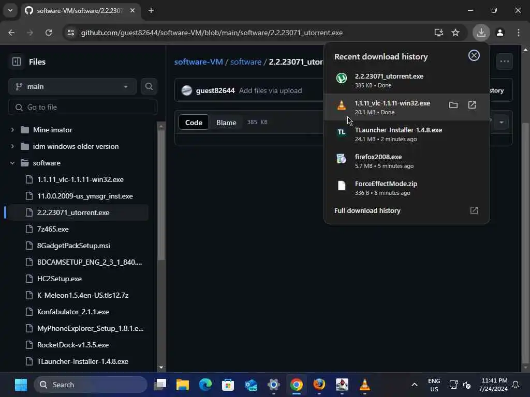Switch to the Blame tab

[226, 122]
